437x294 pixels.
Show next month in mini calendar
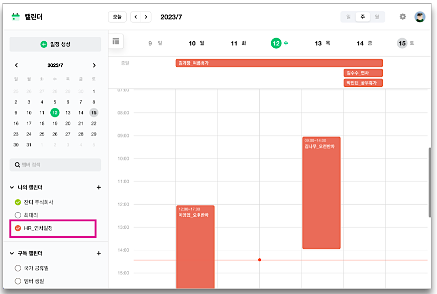(94, 65)
